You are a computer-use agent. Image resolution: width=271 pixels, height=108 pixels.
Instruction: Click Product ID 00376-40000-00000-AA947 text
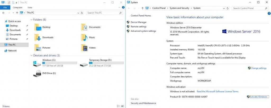189,97
